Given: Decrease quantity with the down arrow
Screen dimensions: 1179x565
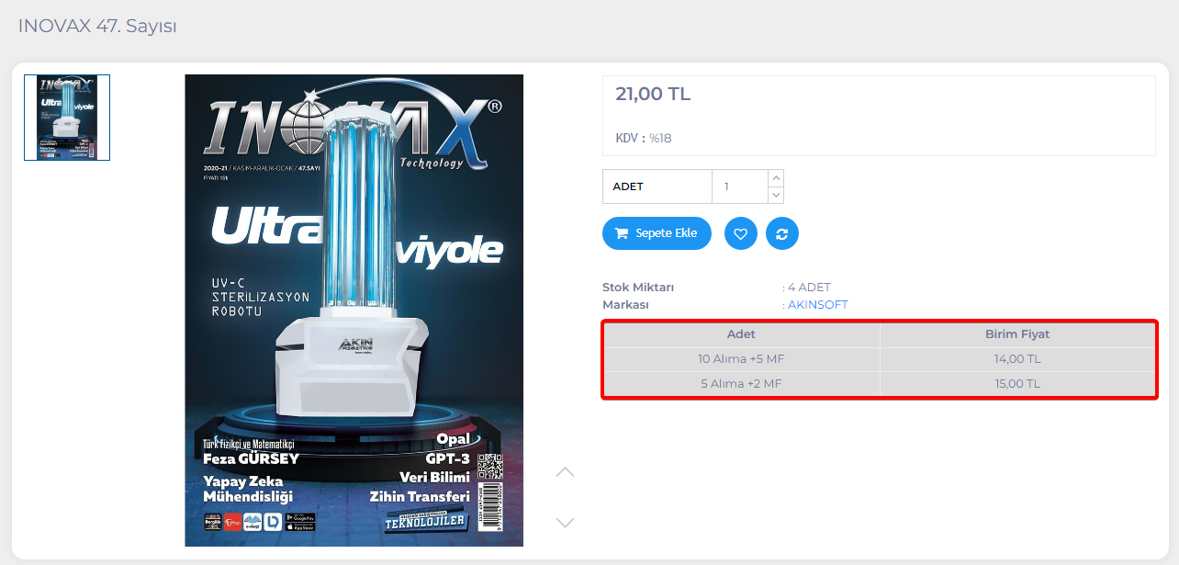Looking at the screenshot, I should click(x=776, y=195).
